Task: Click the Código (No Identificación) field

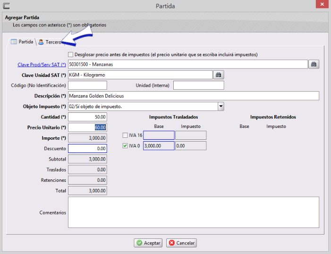Action: [x=87, y=85]
